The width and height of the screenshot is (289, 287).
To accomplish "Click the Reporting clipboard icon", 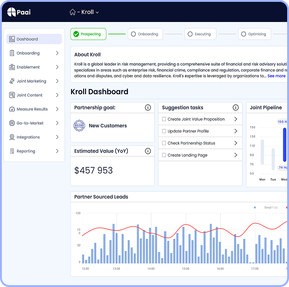I will pyautogui.click(x=12, y=151).
